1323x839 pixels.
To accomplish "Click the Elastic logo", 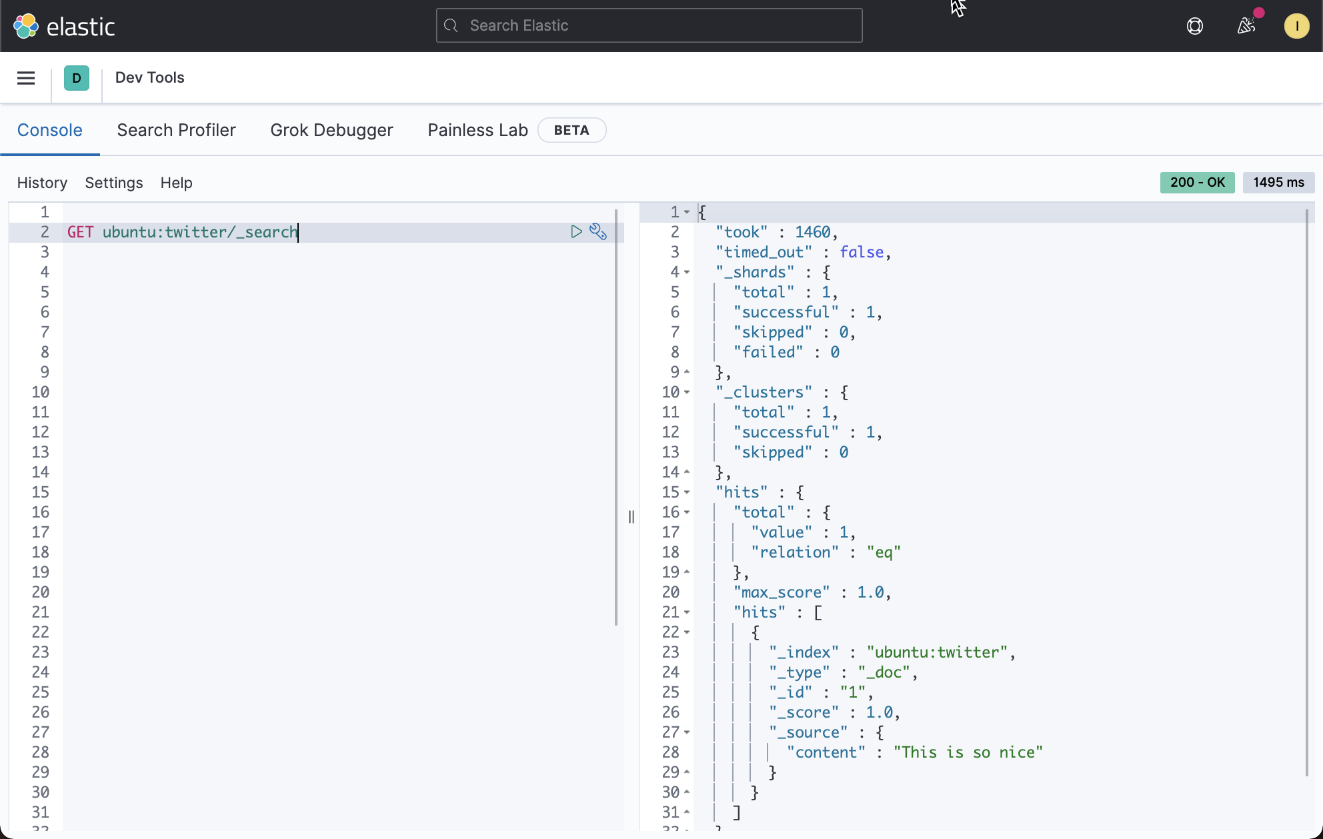I will click(64, 25).
